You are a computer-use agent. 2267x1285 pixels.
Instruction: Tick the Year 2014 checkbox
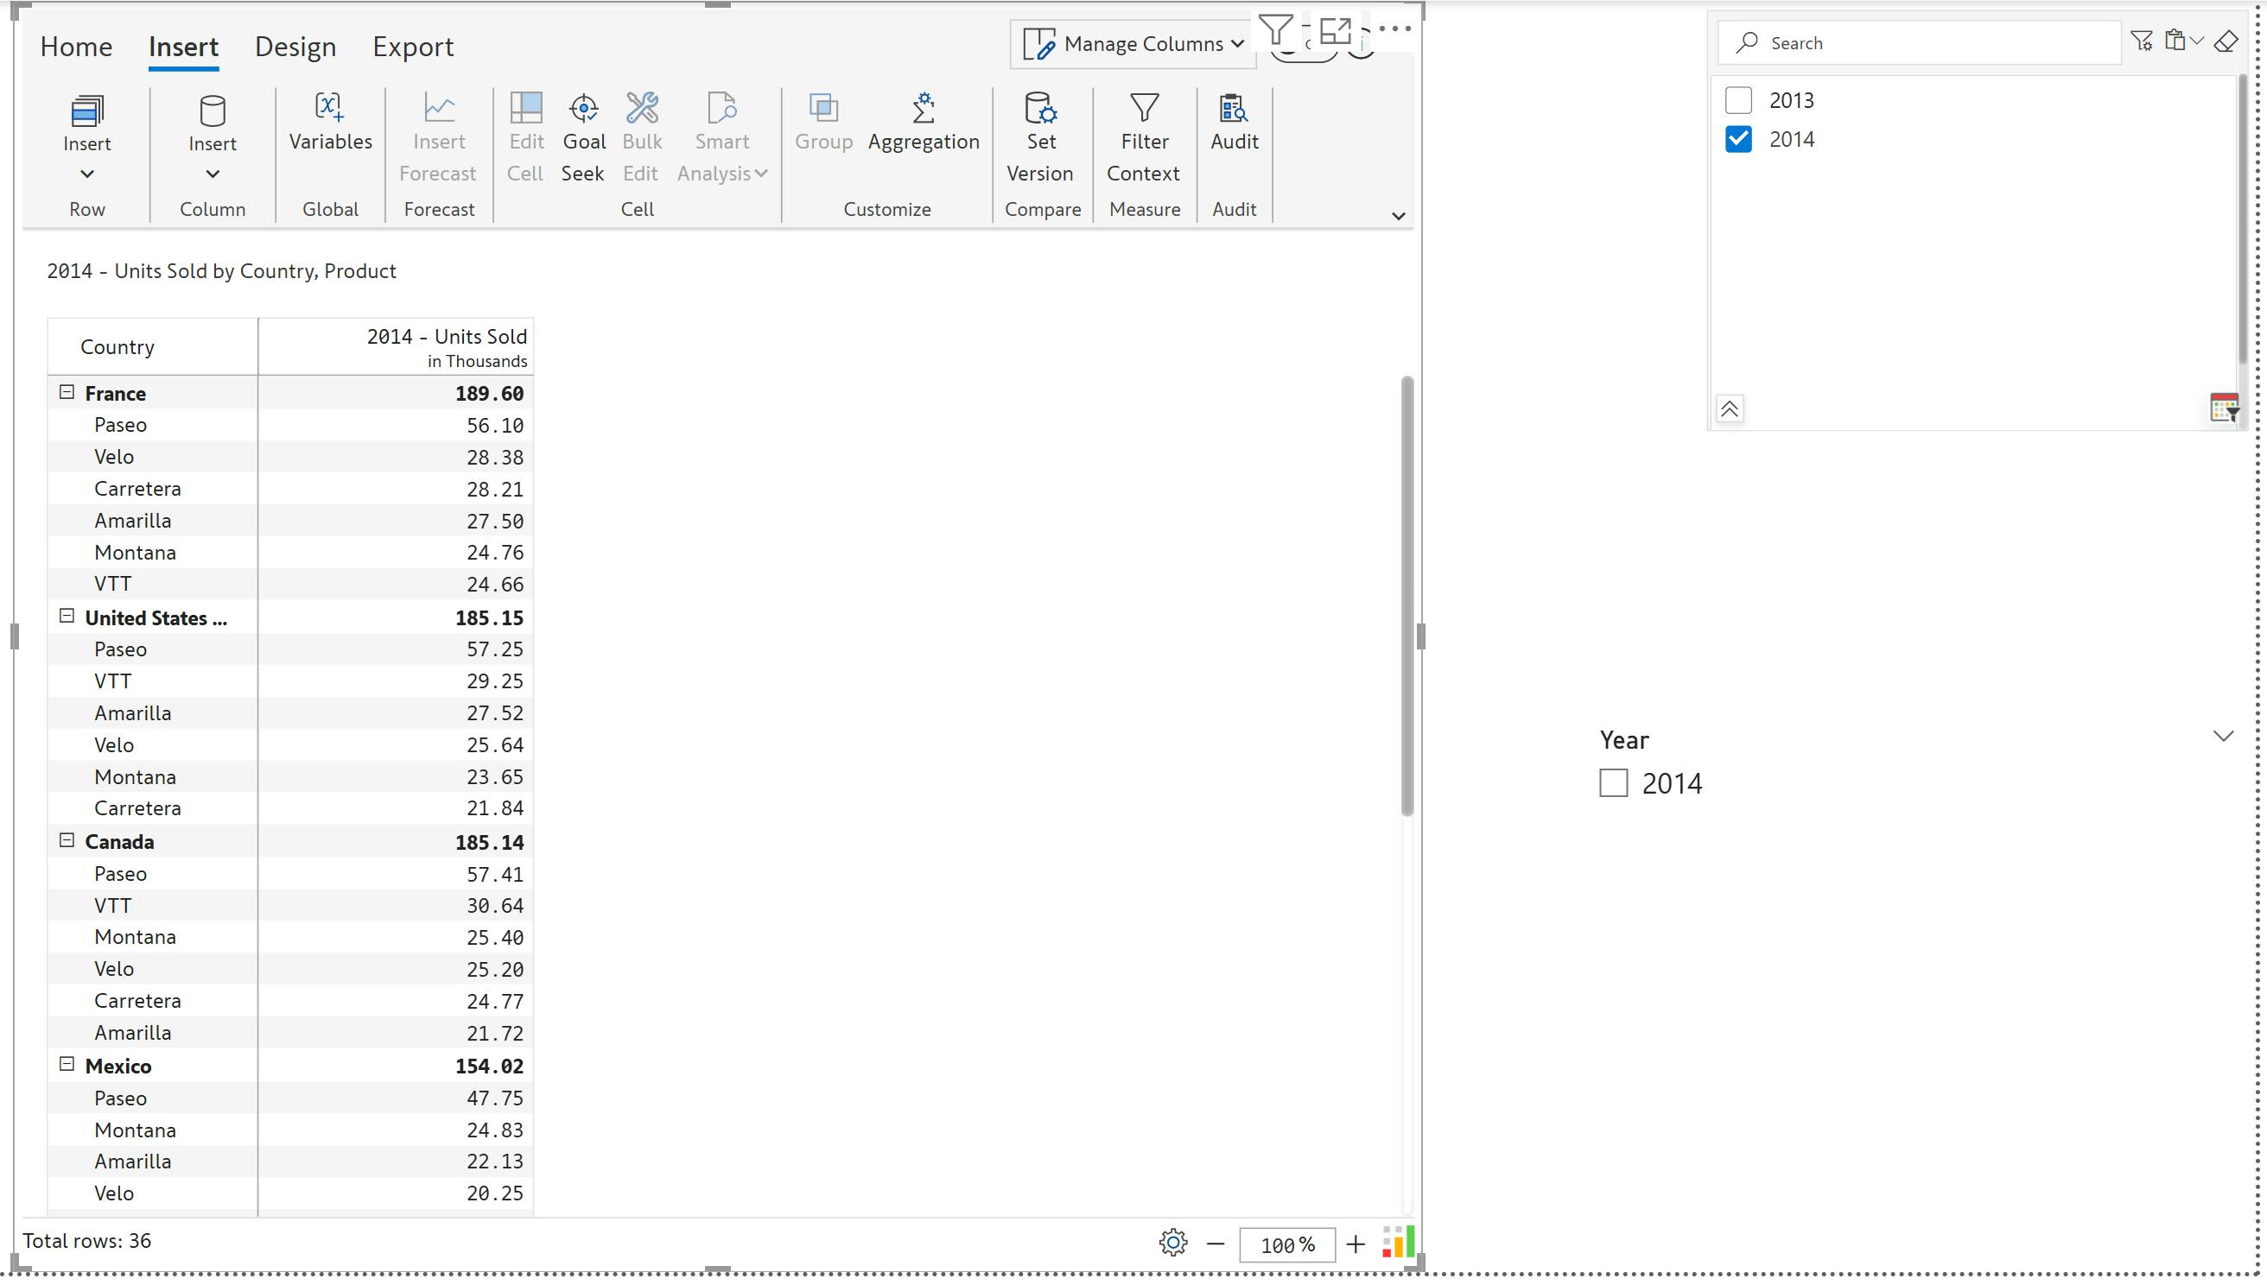[1613, 782]
